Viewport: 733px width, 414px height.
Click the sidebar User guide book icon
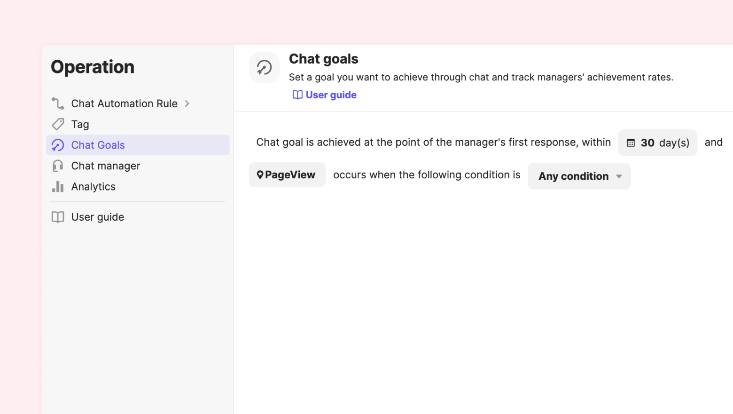[x=58, y=217]
